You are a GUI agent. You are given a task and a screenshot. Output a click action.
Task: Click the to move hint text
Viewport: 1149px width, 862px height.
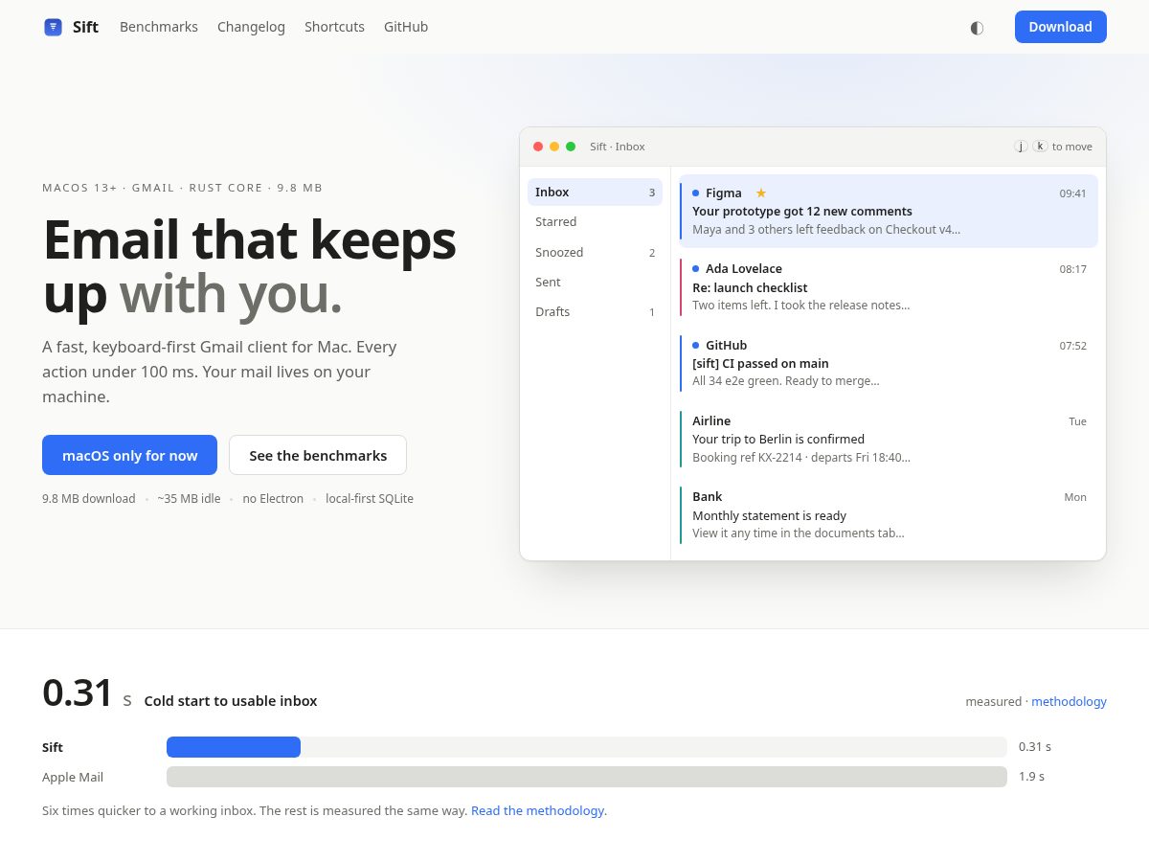1072,147
